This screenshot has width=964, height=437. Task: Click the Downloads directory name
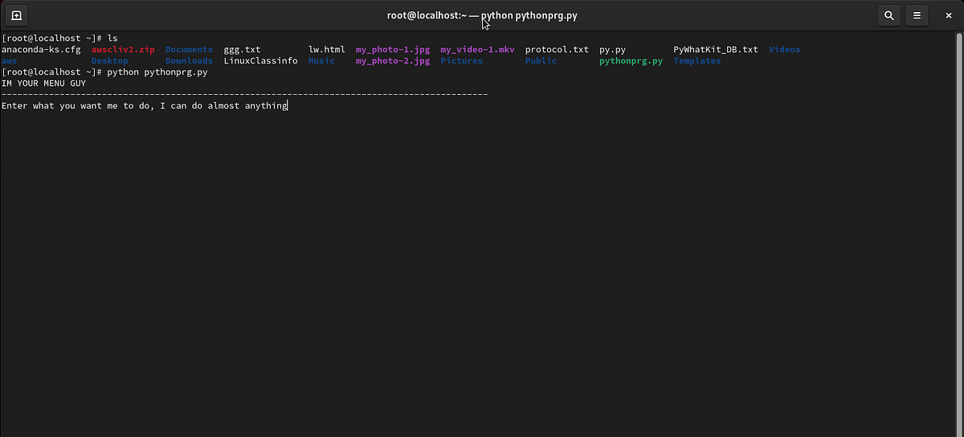[x=189, y=61]
